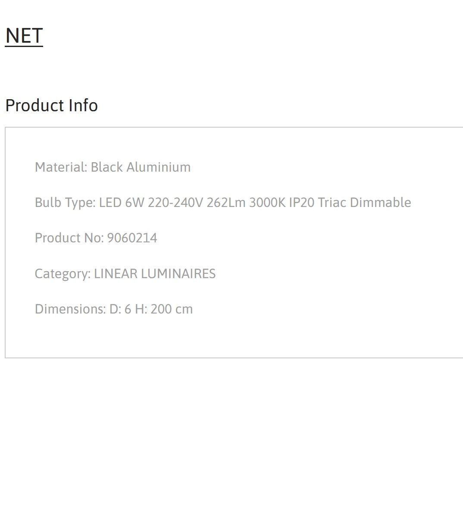Select the Bulb Type specification text
The image size is (463, 508).
coord(223,203)
